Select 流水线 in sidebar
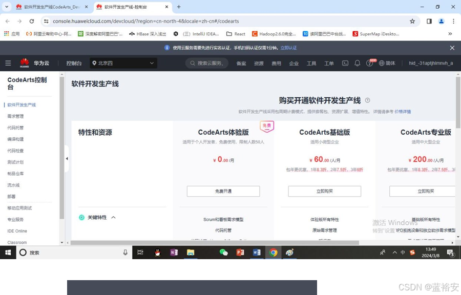461x295 pixels. 13,185
